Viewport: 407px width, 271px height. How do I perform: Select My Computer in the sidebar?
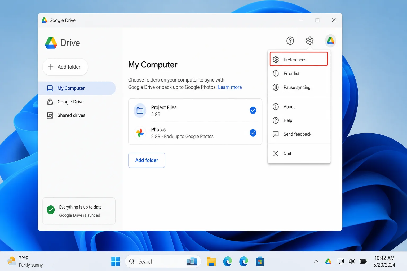pyautogui.click(x=77, y=88)
